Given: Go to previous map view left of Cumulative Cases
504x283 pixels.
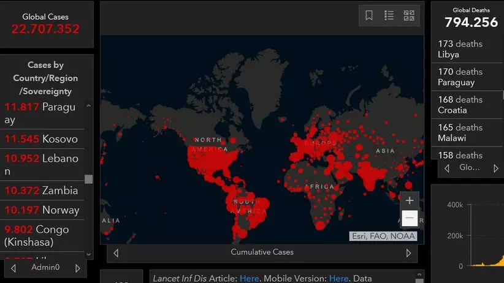Looking at the screenshot, I should tap(116, 252).
